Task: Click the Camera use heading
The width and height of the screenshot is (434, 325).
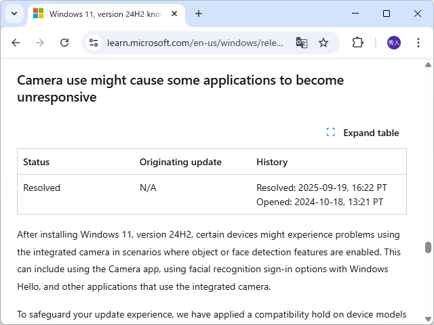Action: tap(180, 89)
